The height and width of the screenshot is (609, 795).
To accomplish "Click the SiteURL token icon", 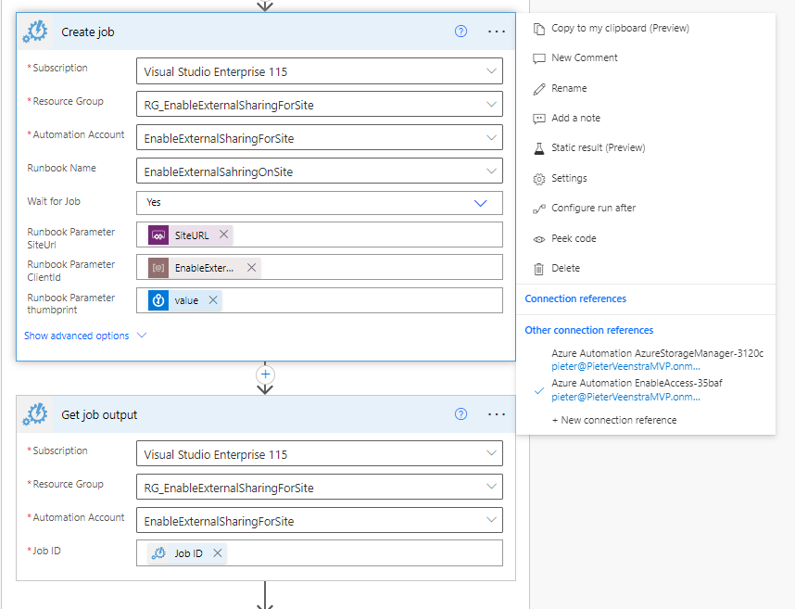I will coord(158,235).
